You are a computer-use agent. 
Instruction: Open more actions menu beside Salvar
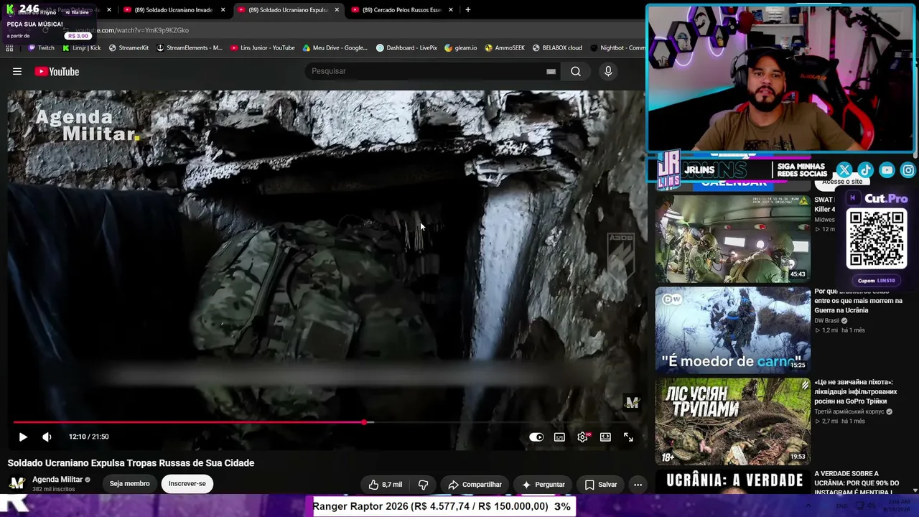click(638, 485)
